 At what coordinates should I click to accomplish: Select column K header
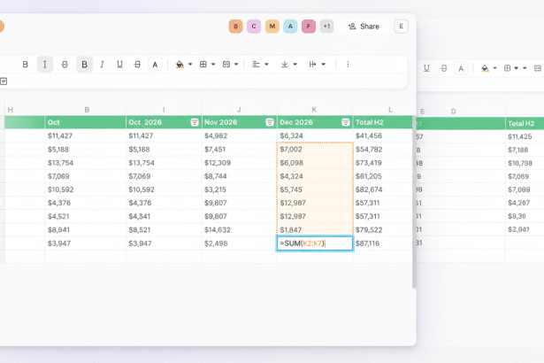315,110
